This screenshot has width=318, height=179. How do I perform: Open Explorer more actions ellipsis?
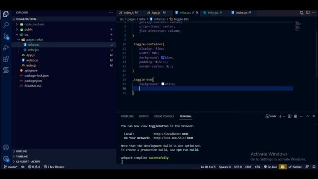point(111,12)
